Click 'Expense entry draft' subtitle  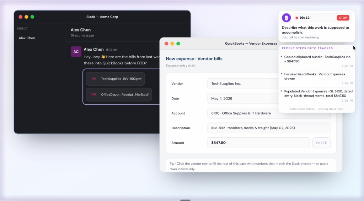[181, 65]
